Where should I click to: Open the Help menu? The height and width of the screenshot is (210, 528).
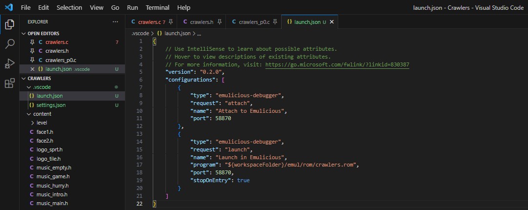[x=183, y=7]
